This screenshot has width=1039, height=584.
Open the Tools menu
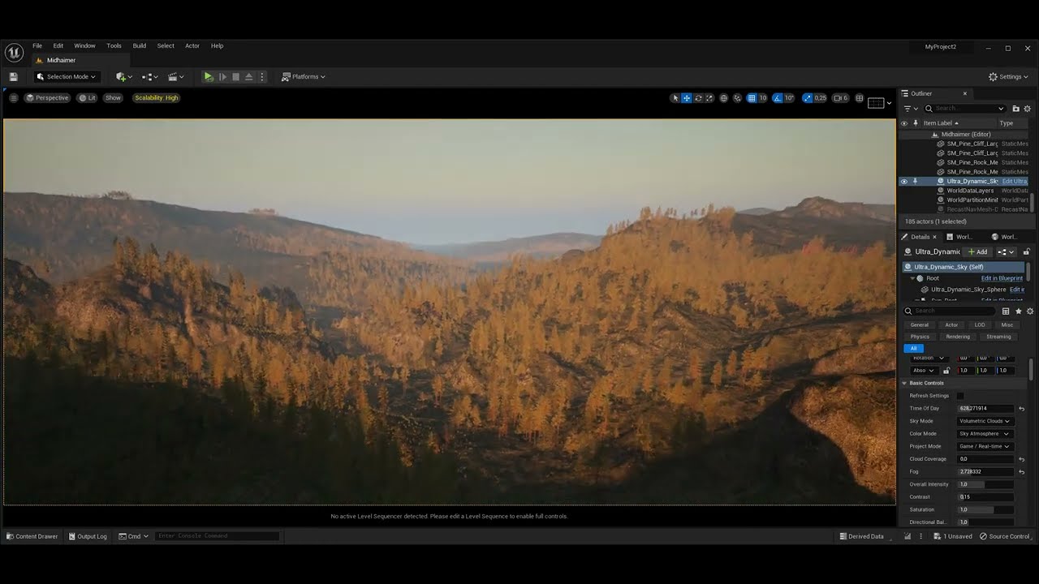[114, 45]
